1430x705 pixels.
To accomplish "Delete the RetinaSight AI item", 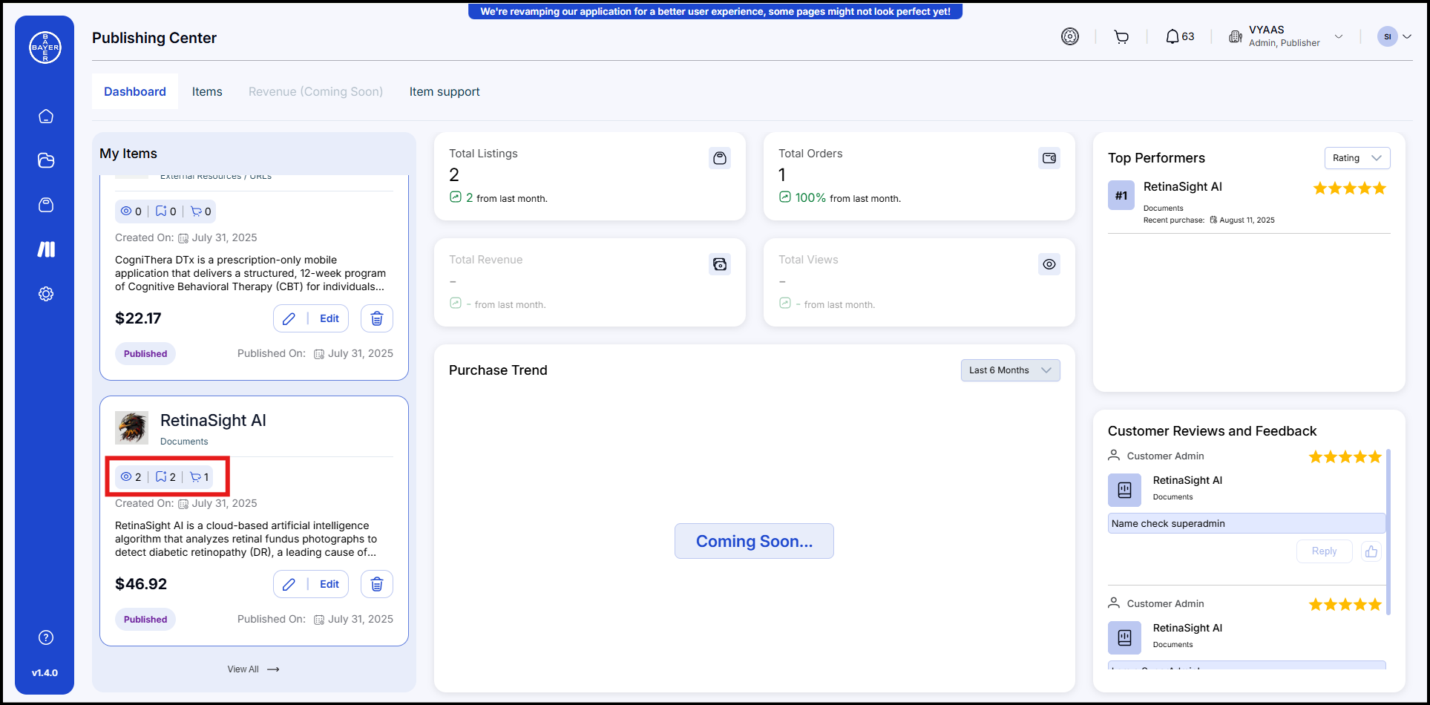I will [377, 584].
